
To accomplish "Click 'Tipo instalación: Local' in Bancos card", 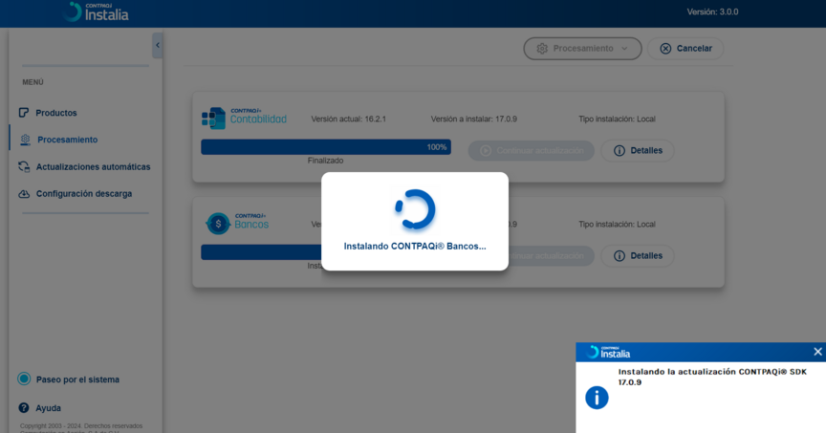I will pyautogui.click(x=617, y=225).
